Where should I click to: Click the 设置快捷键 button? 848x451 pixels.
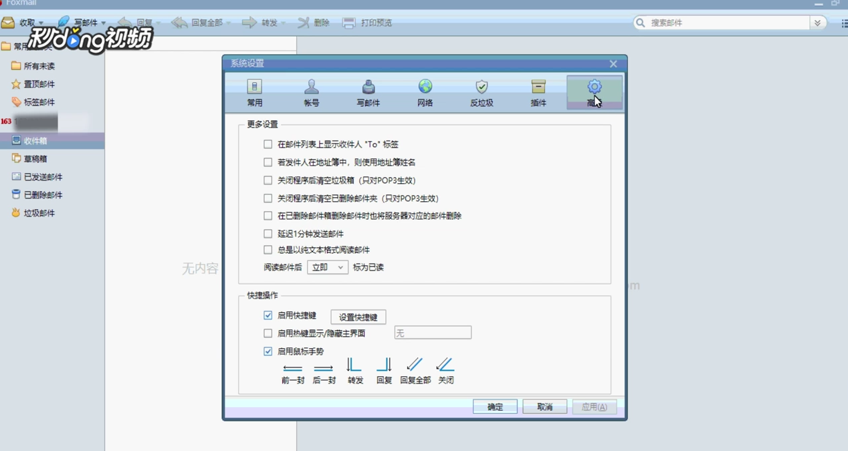pyautogui.click(x=358, y=317)
